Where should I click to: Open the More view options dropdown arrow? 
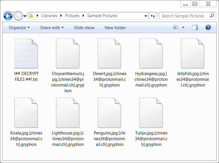pyautogui.click(x=183, y=27)
